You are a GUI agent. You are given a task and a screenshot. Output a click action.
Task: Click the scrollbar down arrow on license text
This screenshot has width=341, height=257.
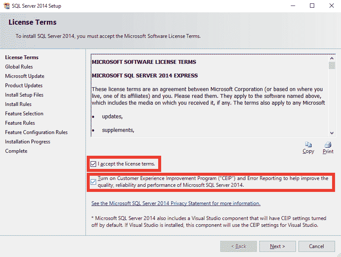[x=332, y=132]
